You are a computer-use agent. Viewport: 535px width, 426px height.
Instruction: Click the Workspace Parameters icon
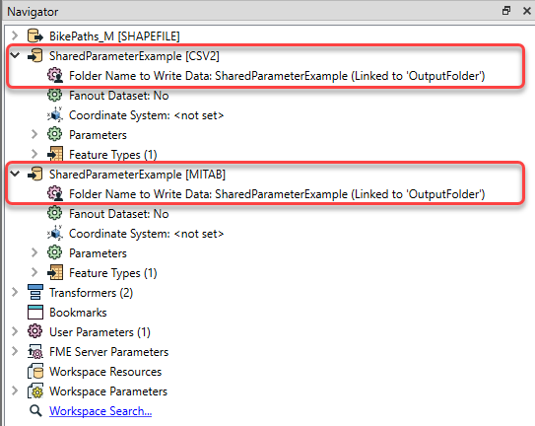(x=35, y=390)
